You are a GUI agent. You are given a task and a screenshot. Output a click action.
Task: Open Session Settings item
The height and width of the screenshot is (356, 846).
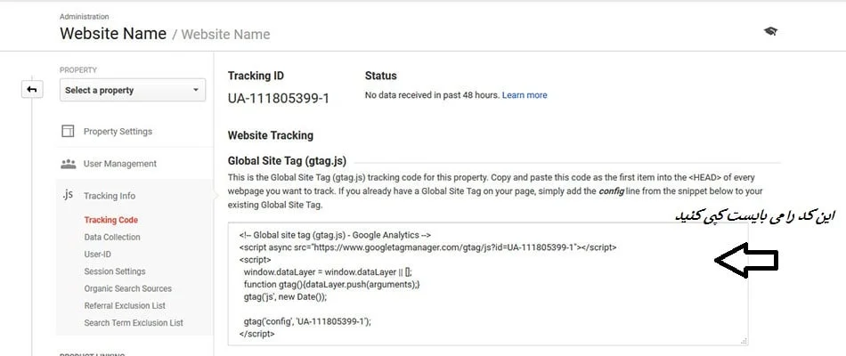click(115, 271)
